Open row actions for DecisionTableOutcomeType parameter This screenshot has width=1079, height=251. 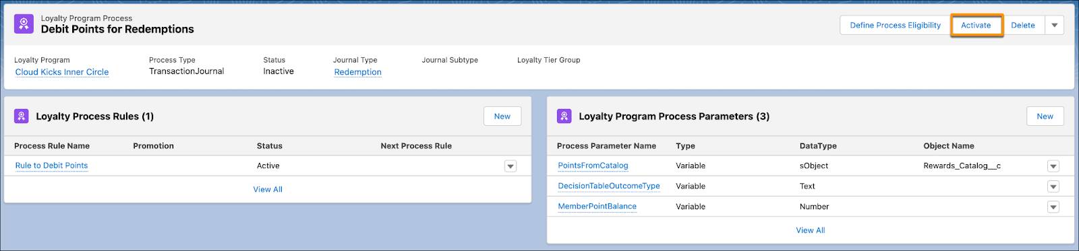[1053, 186]
